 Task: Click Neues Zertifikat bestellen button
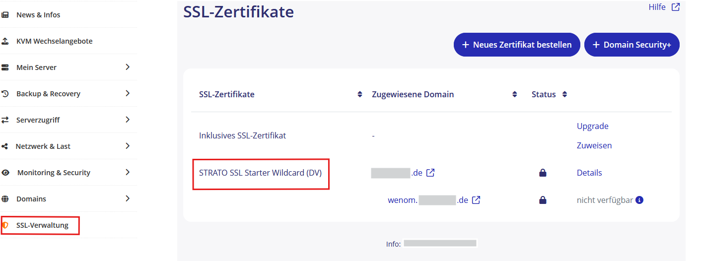click(517, 45)
